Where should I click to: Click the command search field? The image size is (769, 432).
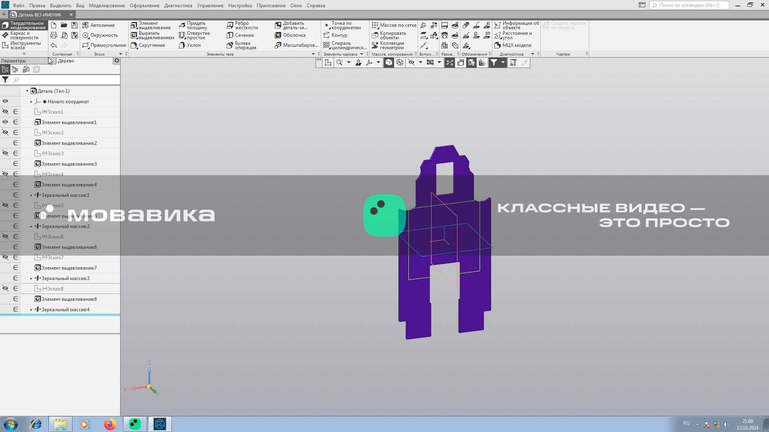tap(689, 5)
